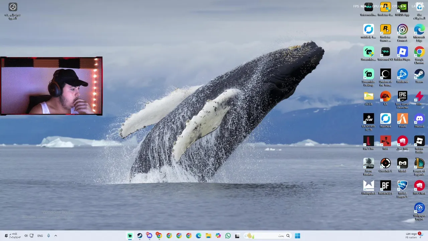Open the taskbar clock and date

coord(15,236)
